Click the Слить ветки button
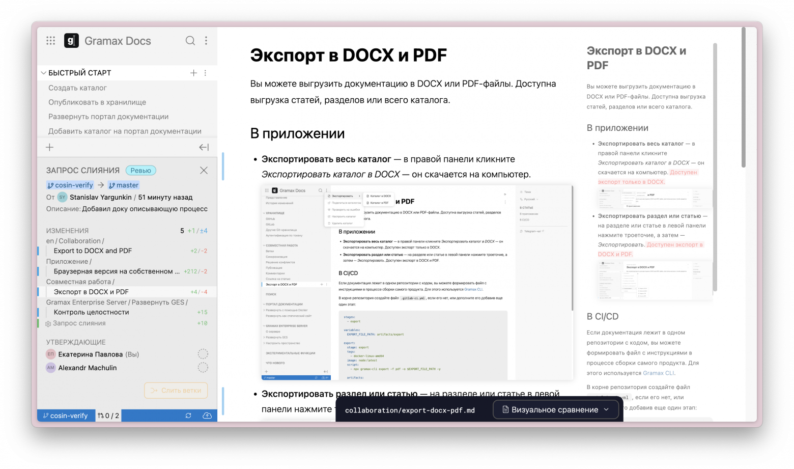This screenshot has height=469, width=794. coord(176,391)
